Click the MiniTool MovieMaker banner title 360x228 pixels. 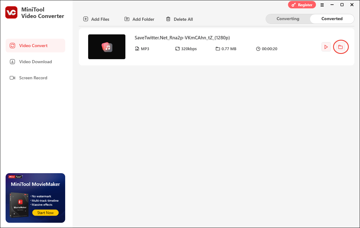[x=35, y=184]
